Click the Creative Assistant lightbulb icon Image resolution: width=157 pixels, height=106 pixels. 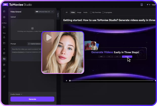pyautogui.click(x=29, y=44)
